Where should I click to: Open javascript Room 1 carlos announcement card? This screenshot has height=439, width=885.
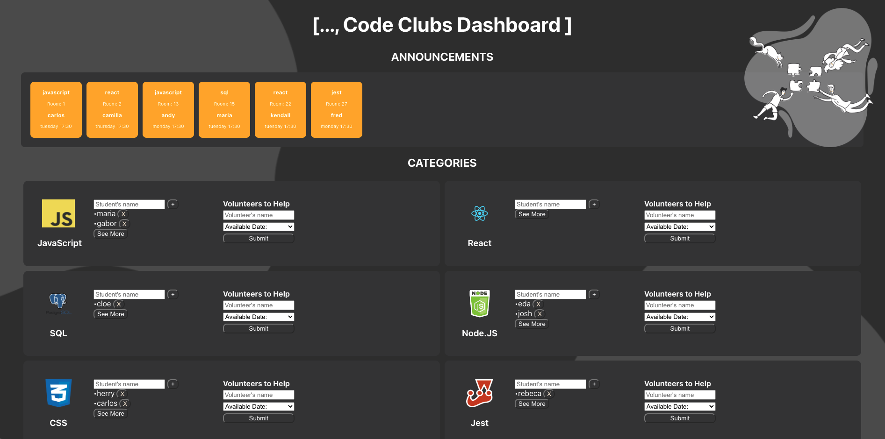coord(56,110)
